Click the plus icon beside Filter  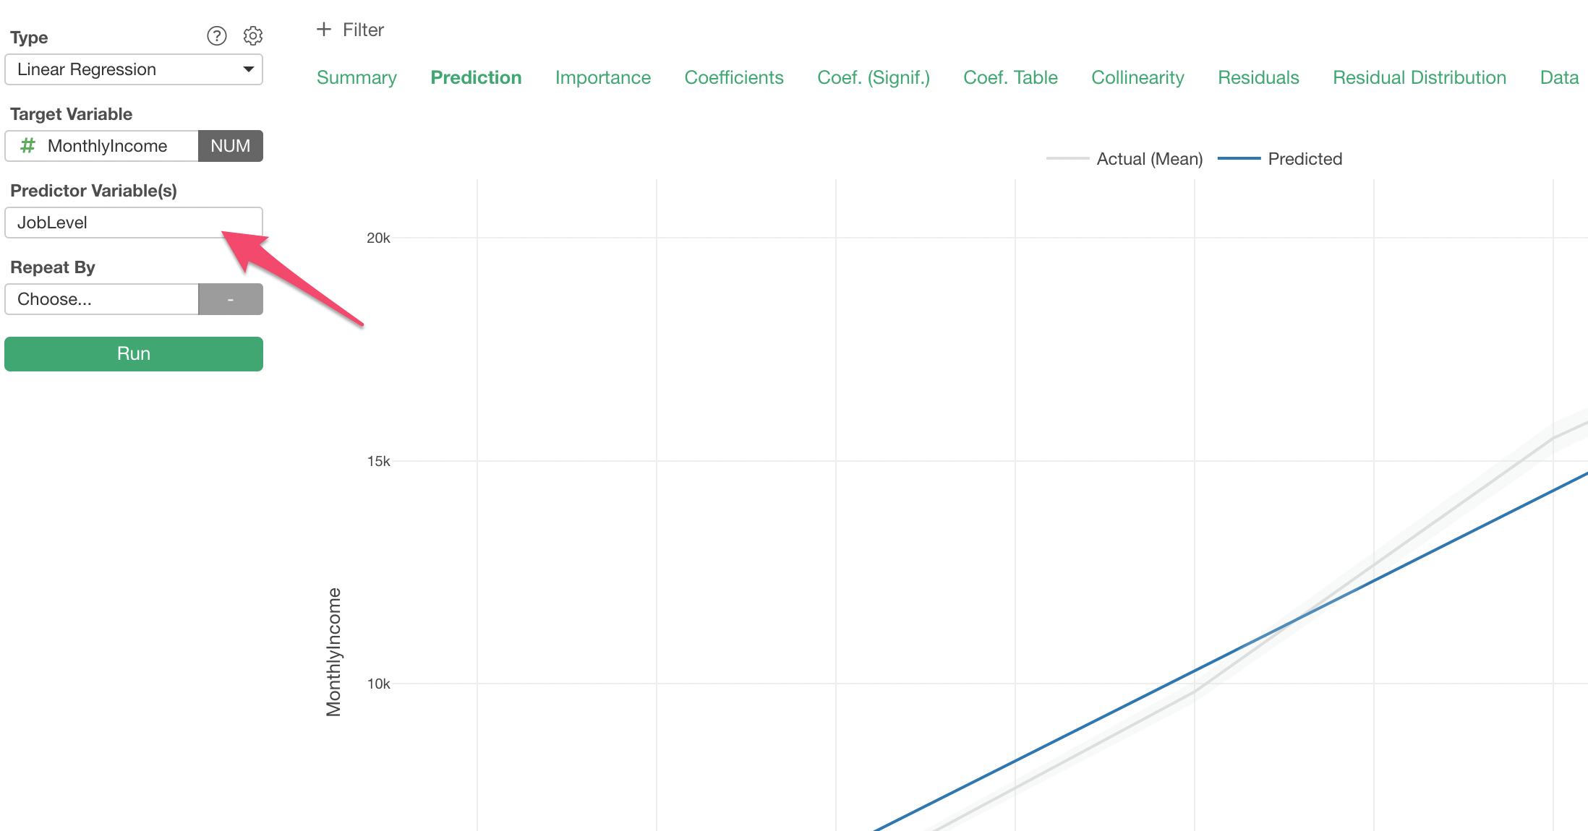[x=324, y=30]
